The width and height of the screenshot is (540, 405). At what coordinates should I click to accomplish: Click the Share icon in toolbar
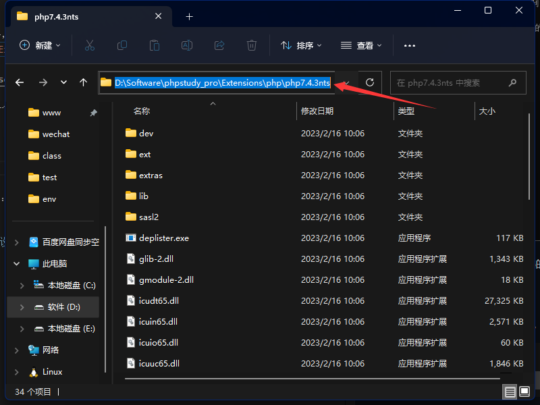[x=219, y=45]
